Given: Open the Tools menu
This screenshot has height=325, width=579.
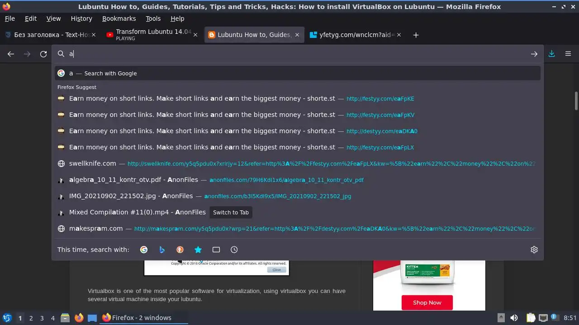Looking at the screenshot, I should tap(153, 19).
